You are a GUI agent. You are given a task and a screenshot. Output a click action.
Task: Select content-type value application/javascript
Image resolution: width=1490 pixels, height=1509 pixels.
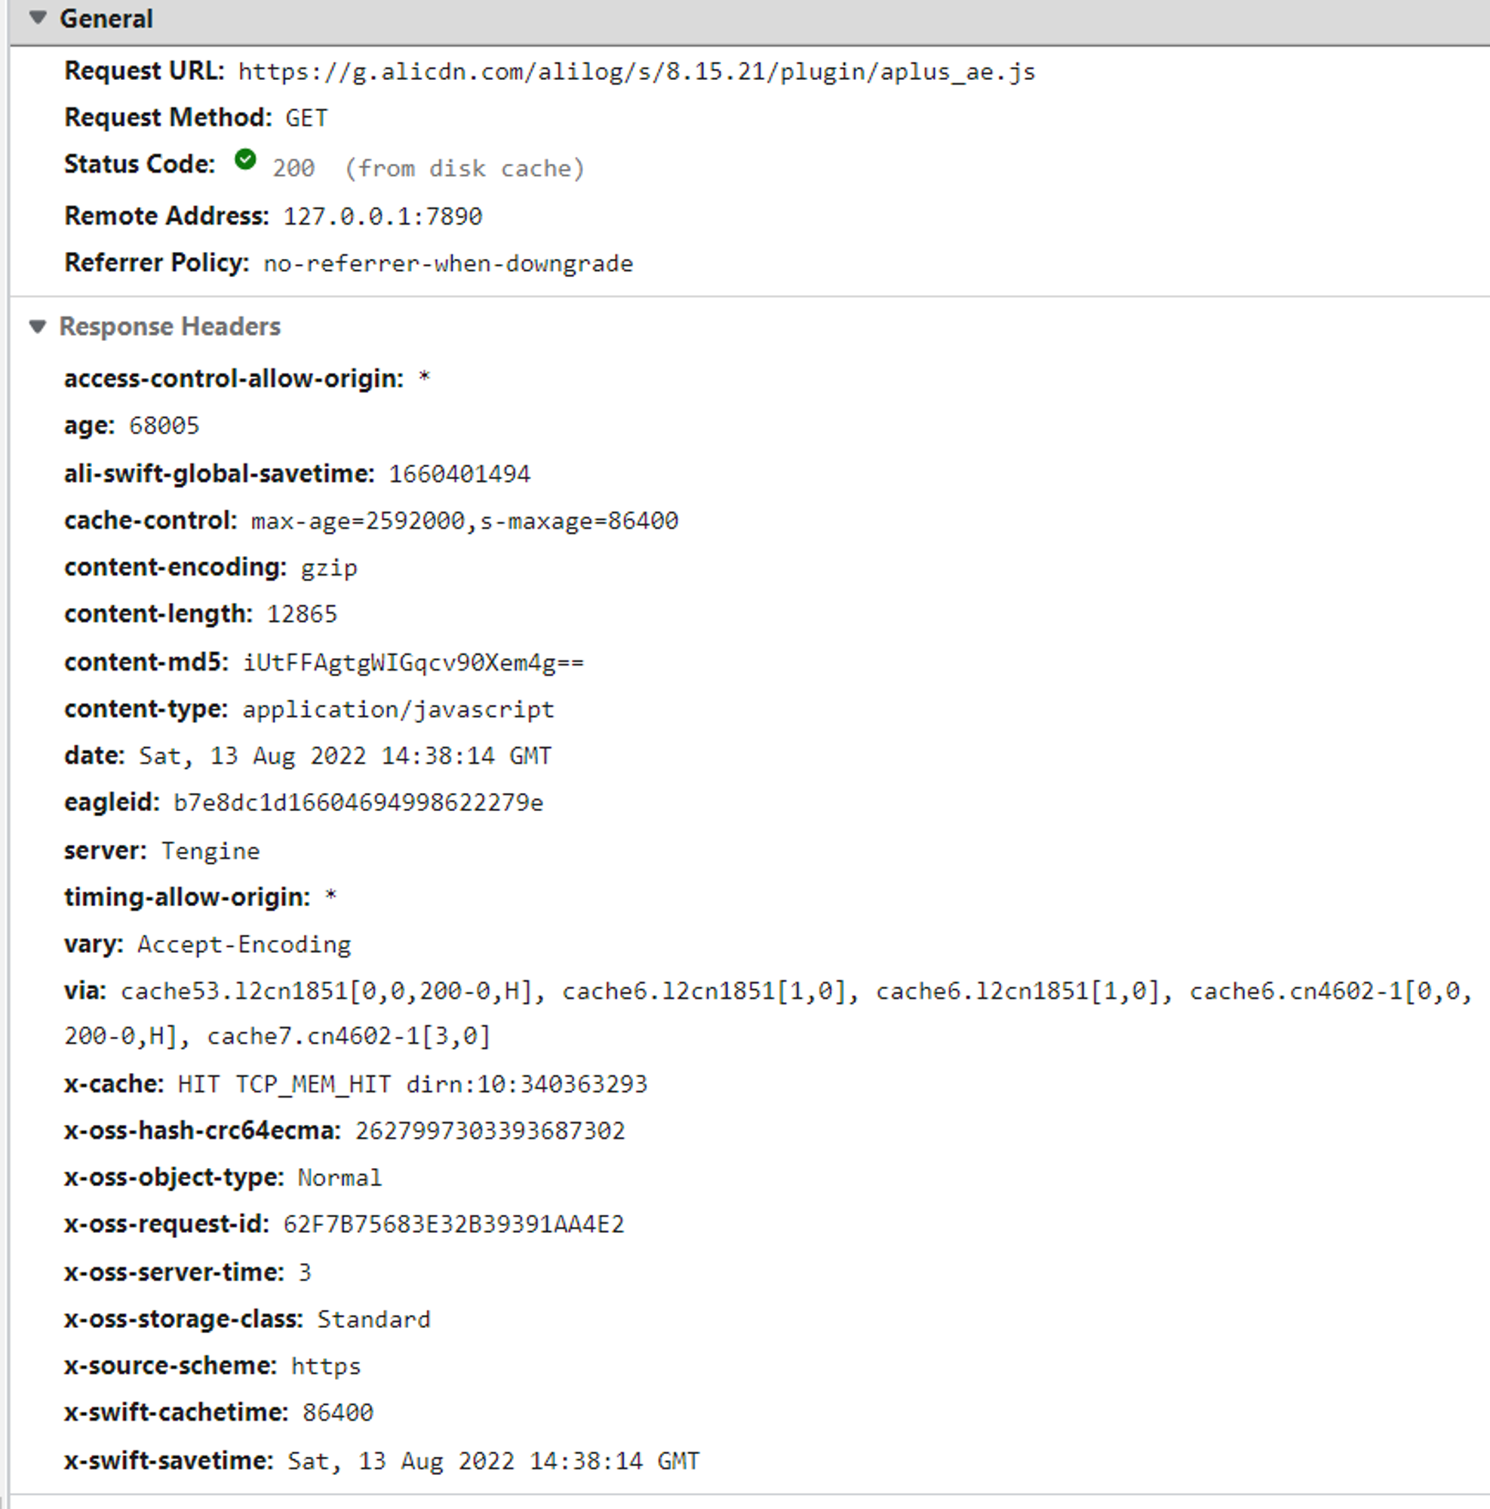[x=398, y=709]
